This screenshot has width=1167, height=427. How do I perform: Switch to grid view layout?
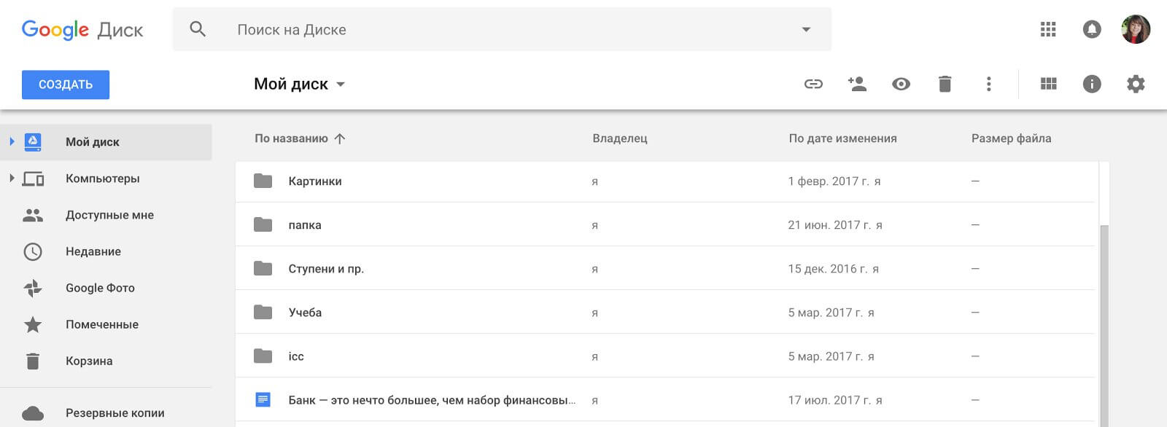[1048, 85]
